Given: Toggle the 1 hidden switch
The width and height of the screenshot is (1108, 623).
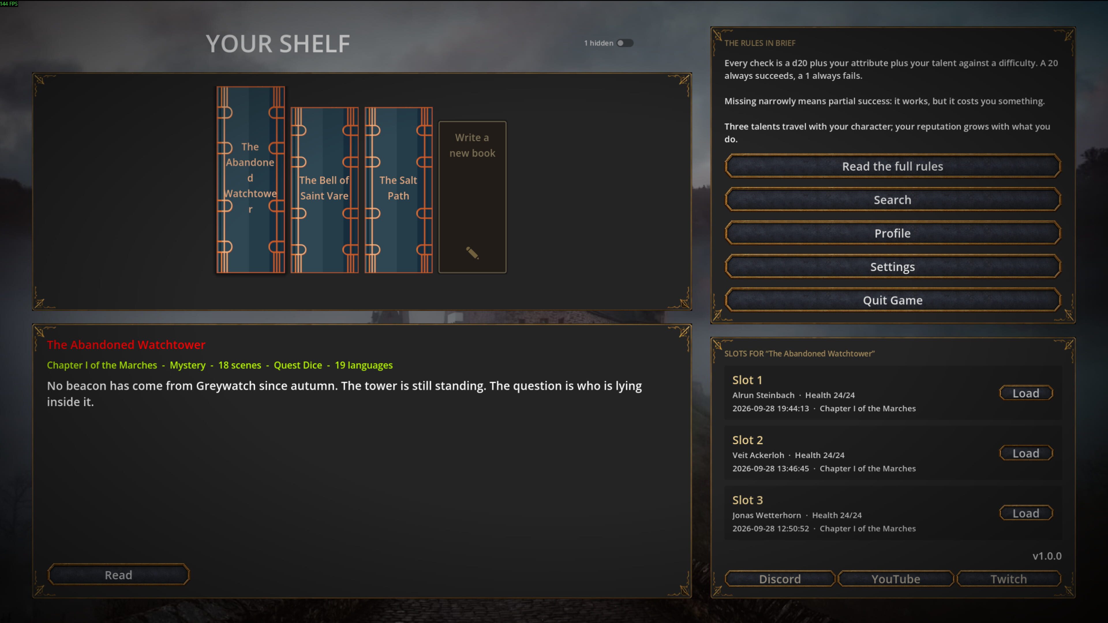Looking at the screenshot, I should [625, 43].
